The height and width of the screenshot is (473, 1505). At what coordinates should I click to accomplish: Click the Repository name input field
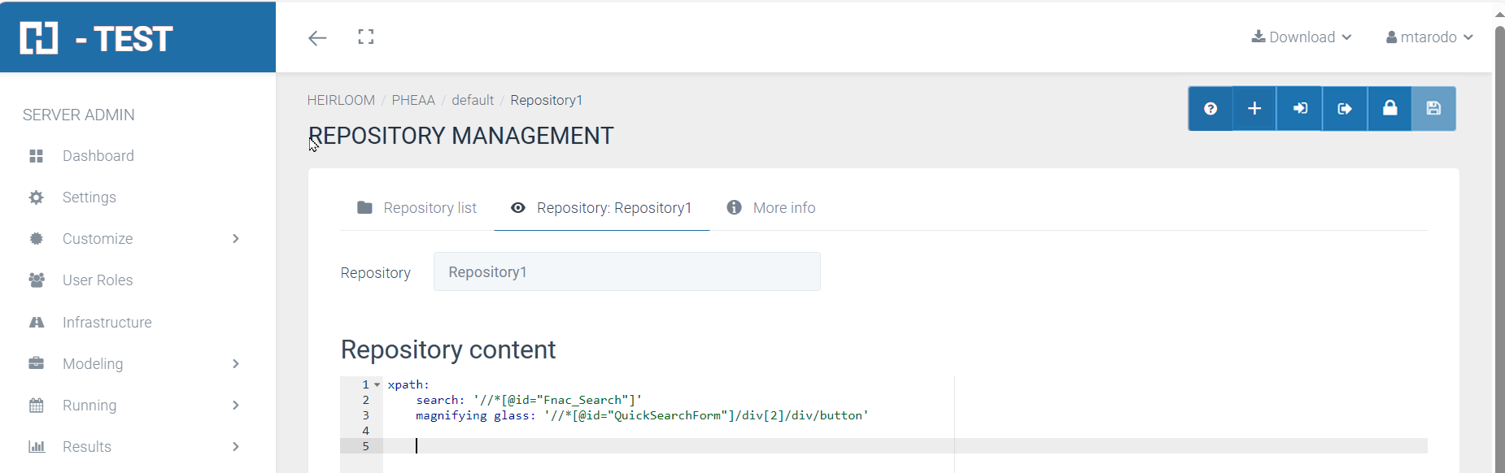[x=626, y=272]
